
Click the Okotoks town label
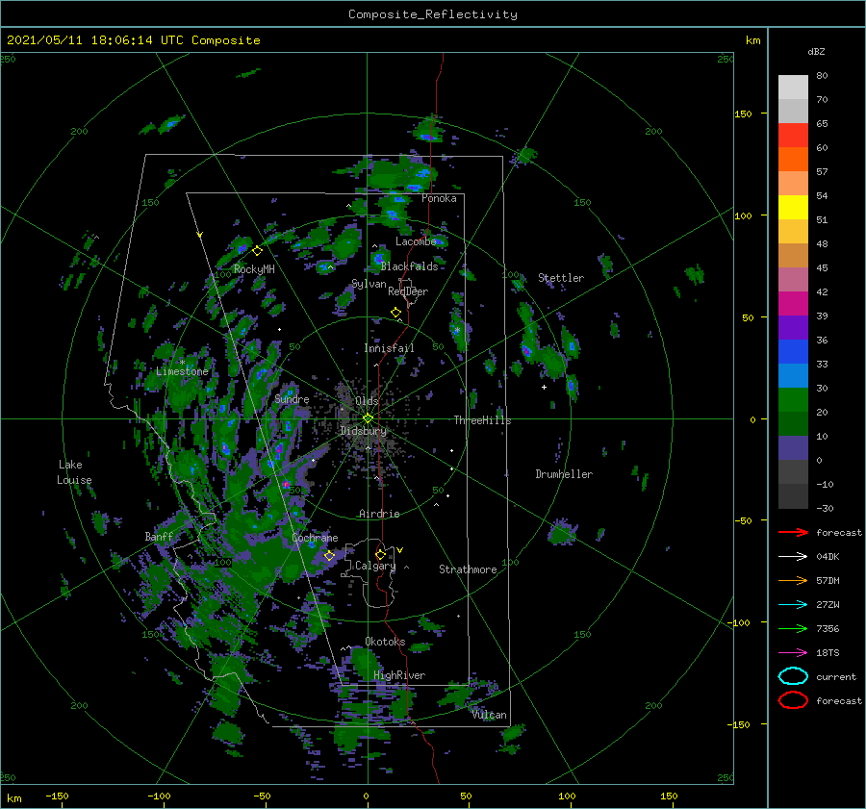tap(385, 642)
